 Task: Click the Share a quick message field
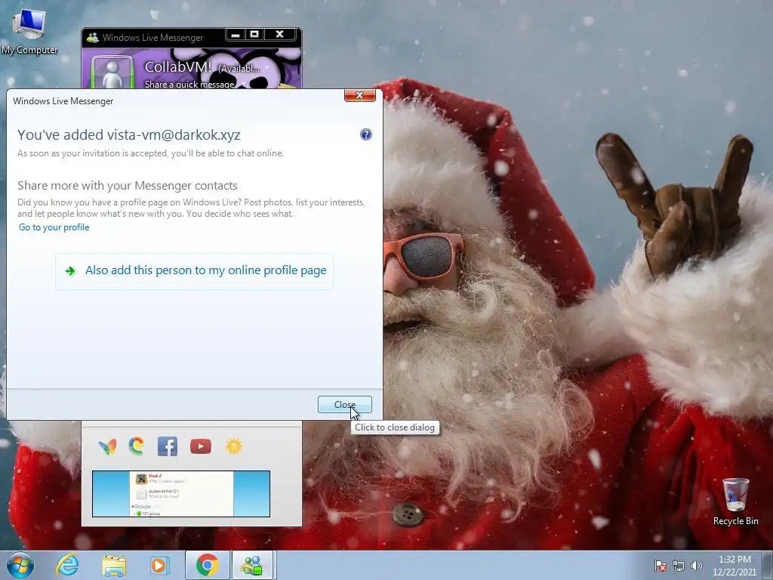coord(189,85)
